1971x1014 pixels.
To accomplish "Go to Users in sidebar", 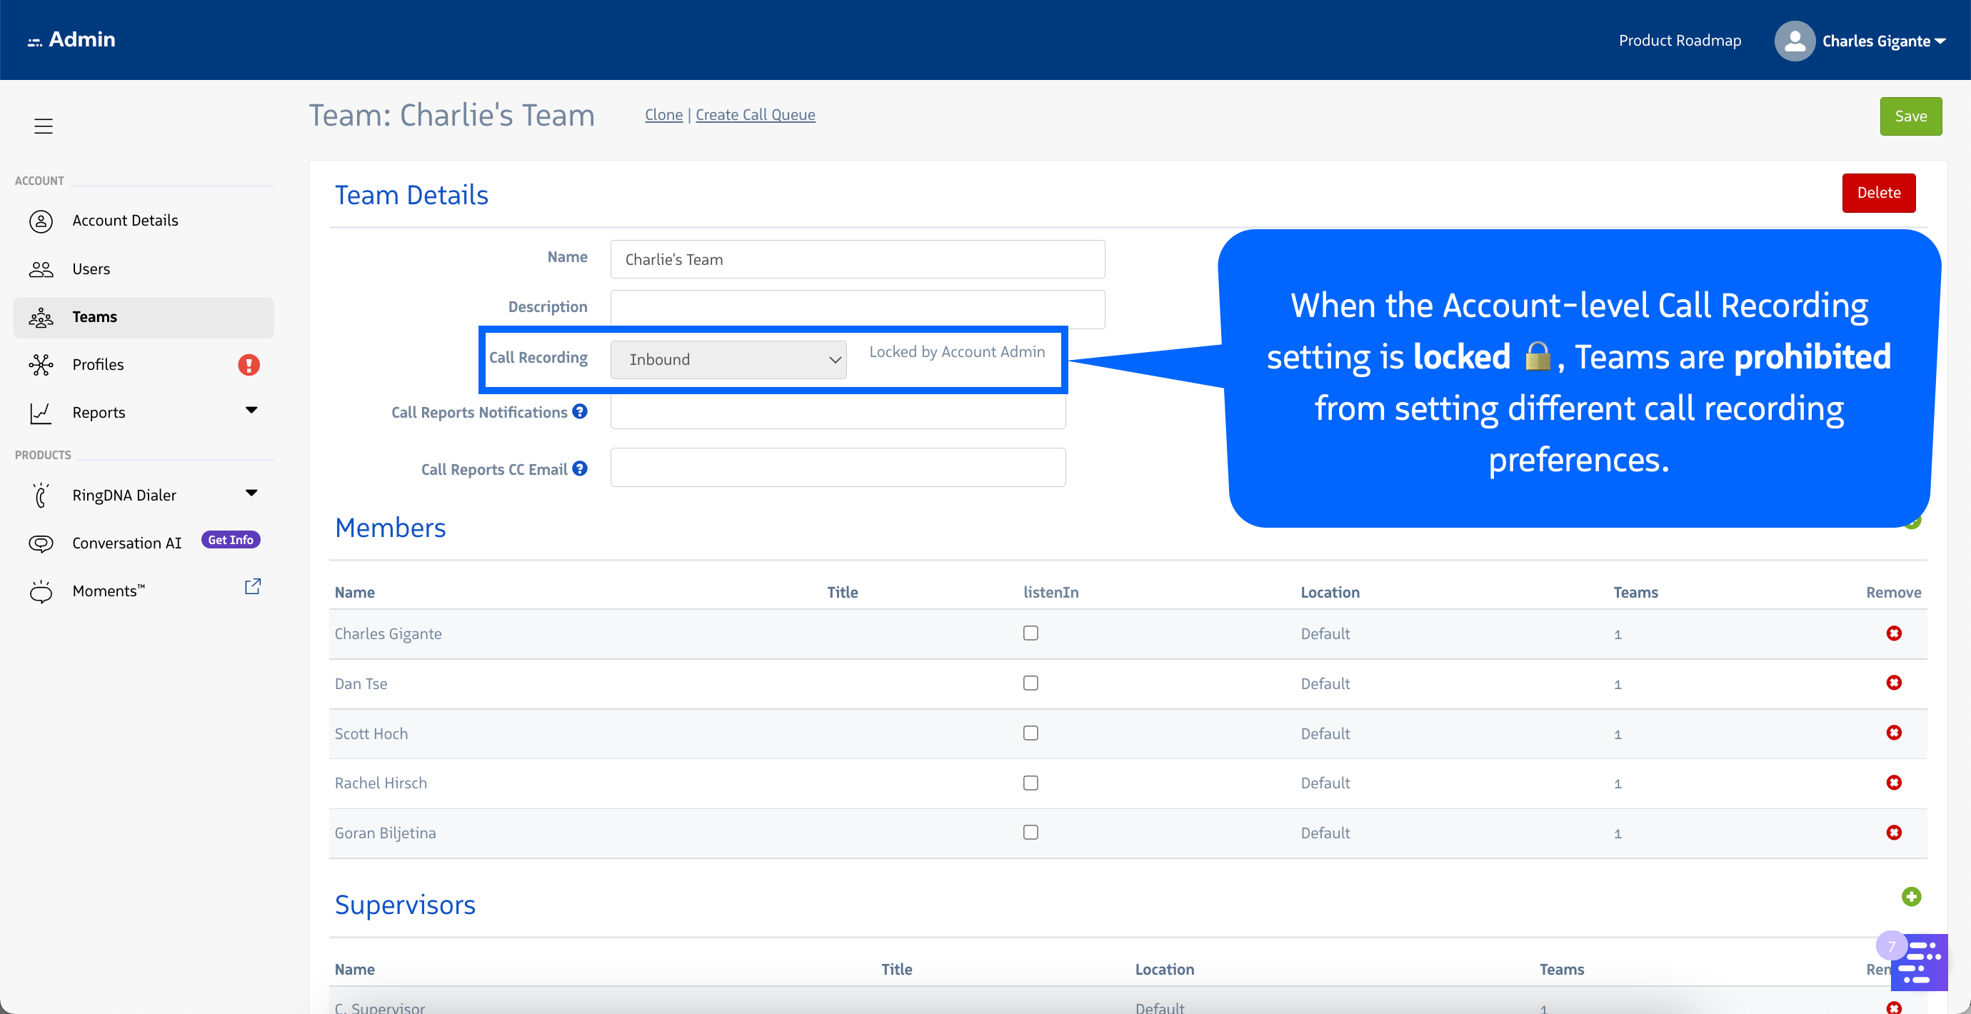I will point(91,268).
